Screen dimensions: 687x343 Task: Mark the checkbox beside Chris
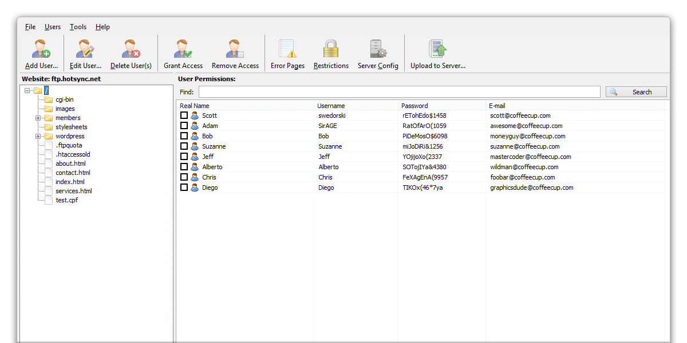pos(184,177)
